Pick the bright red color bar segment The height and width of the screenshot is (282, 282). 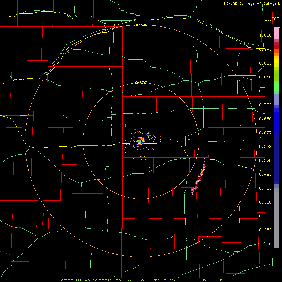coord(277,47)
